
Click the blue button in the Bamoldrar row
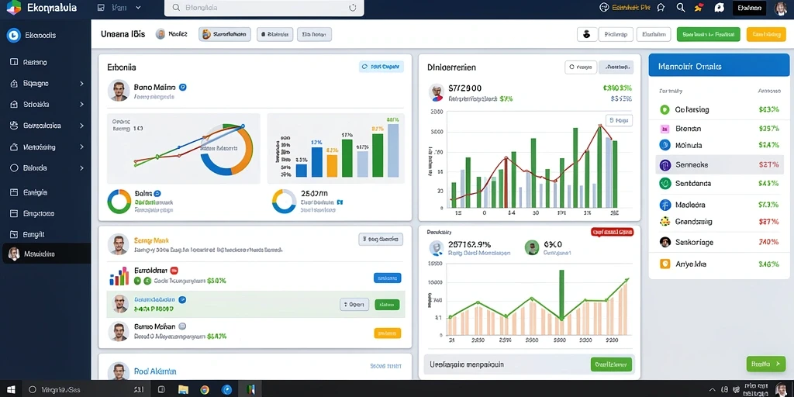click(388, 278)
